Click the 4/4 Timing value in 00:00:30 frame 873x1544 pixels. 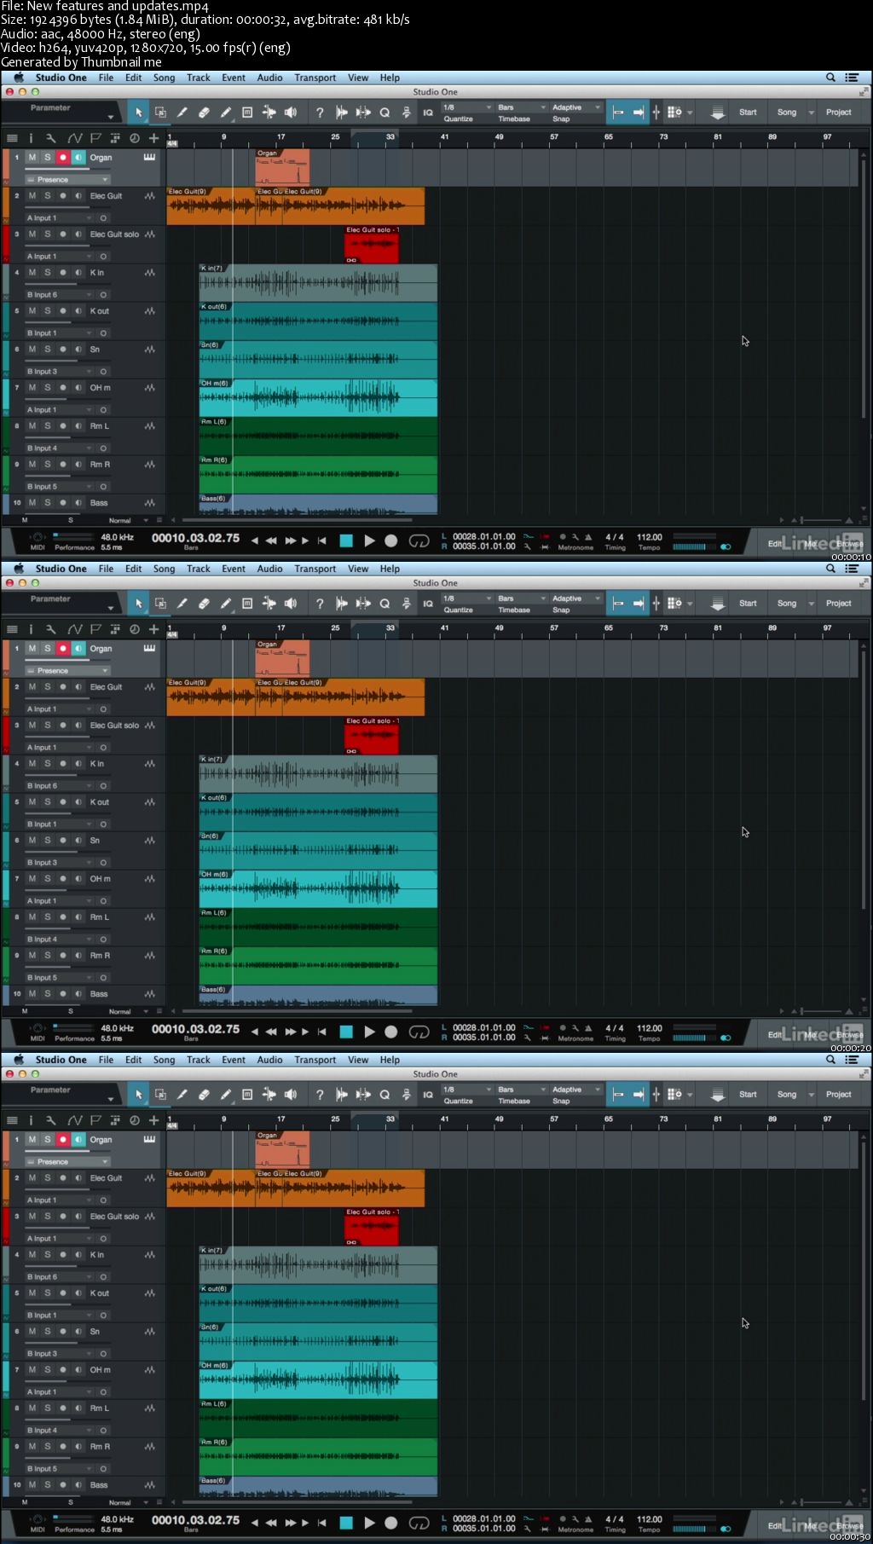(x=614, y=1519)
